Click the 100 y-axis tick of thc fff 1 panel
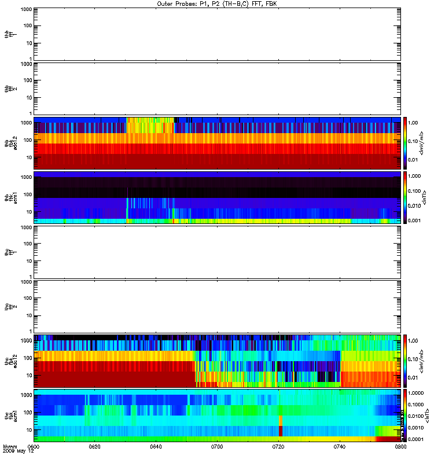 28,244
